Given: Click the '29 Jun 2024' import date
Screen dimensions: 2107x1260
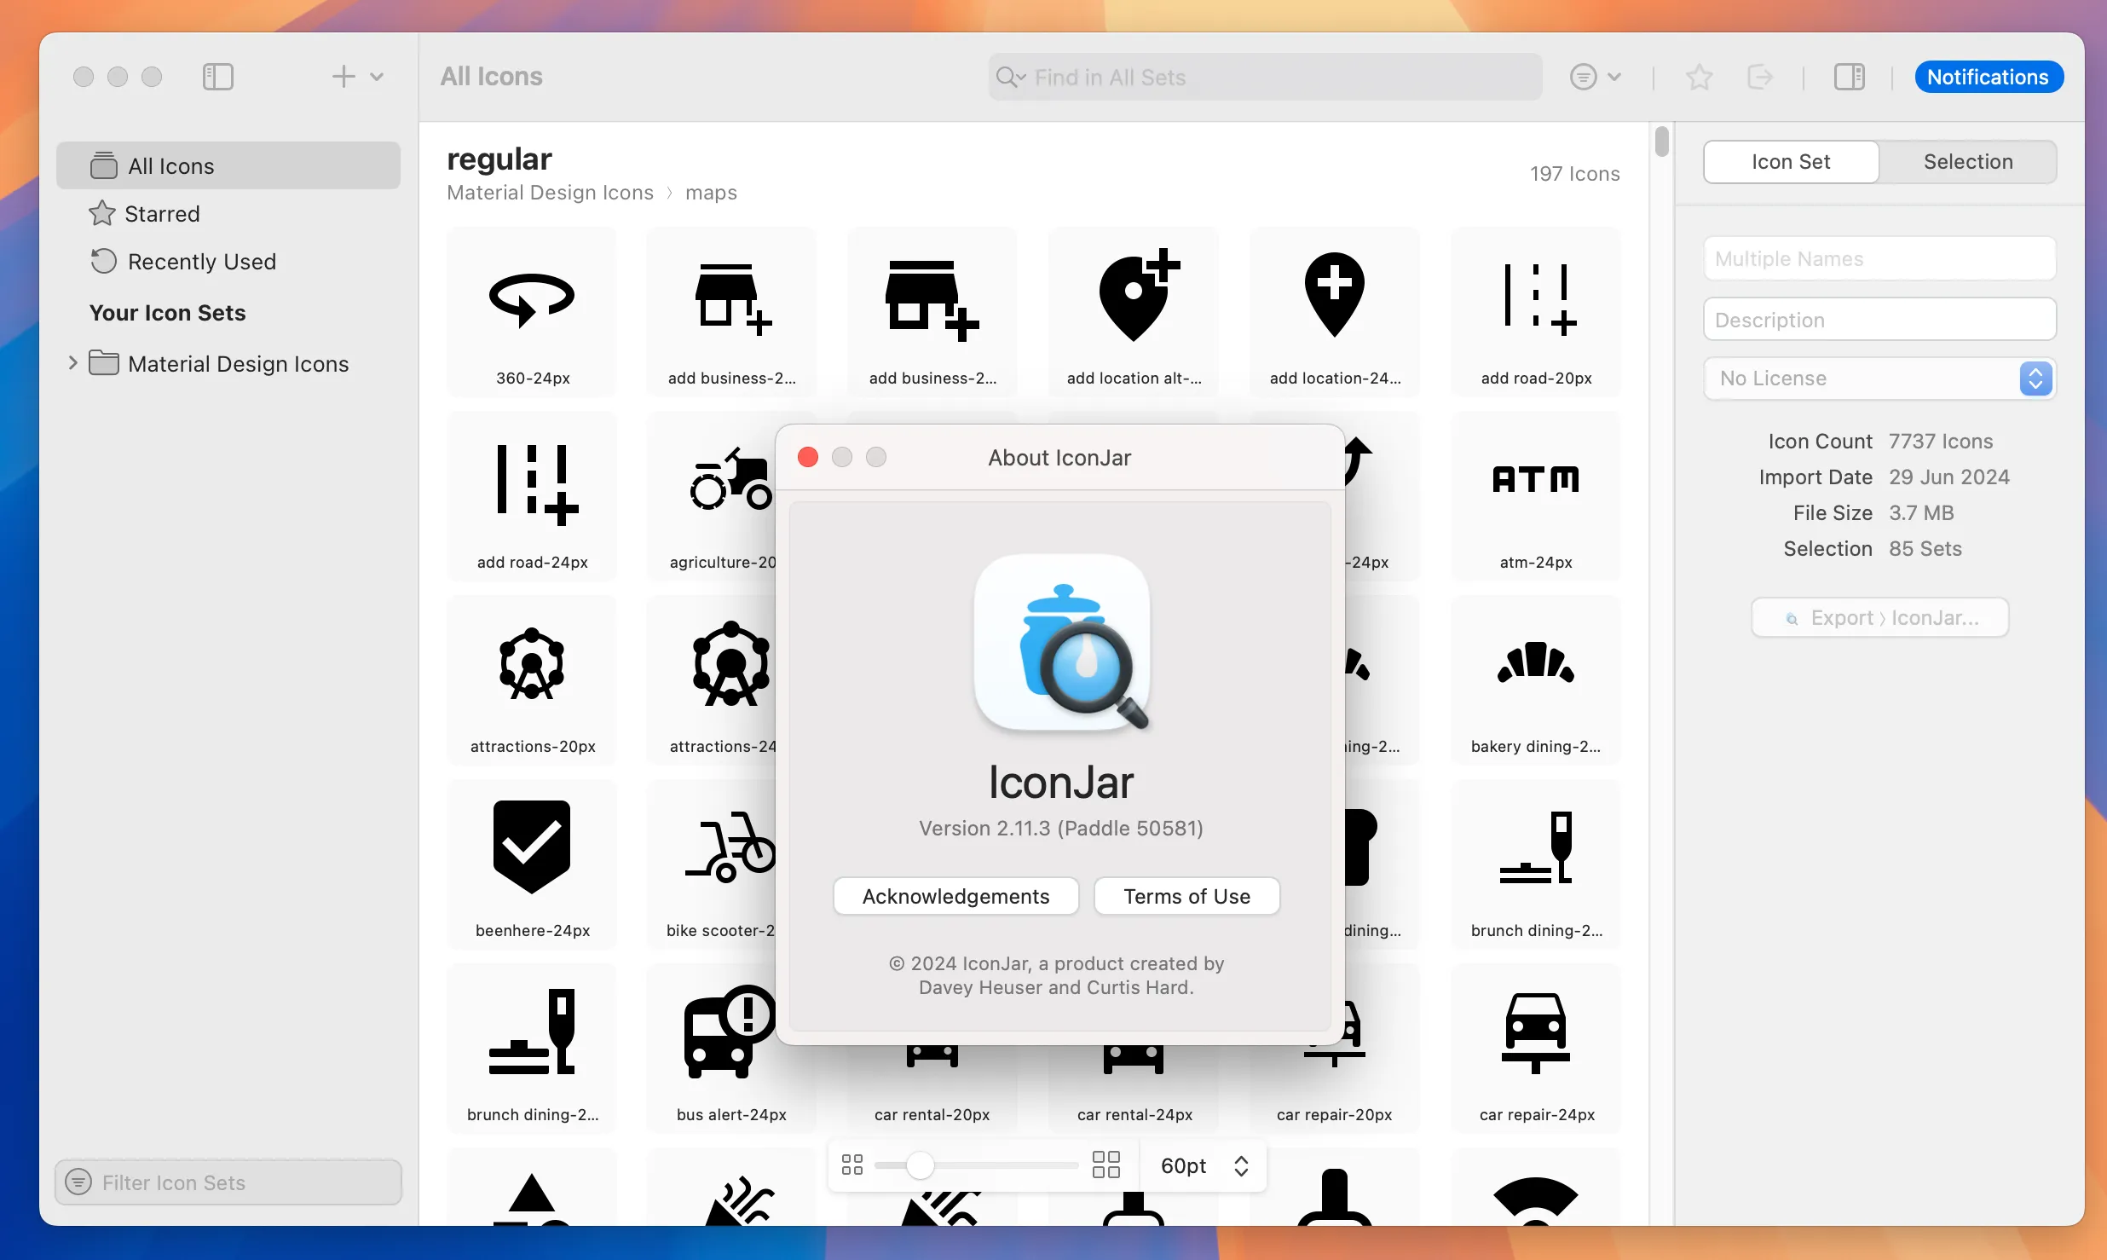Looking at the screenshot, I should pyautogui.click(x=1948, y=477).
